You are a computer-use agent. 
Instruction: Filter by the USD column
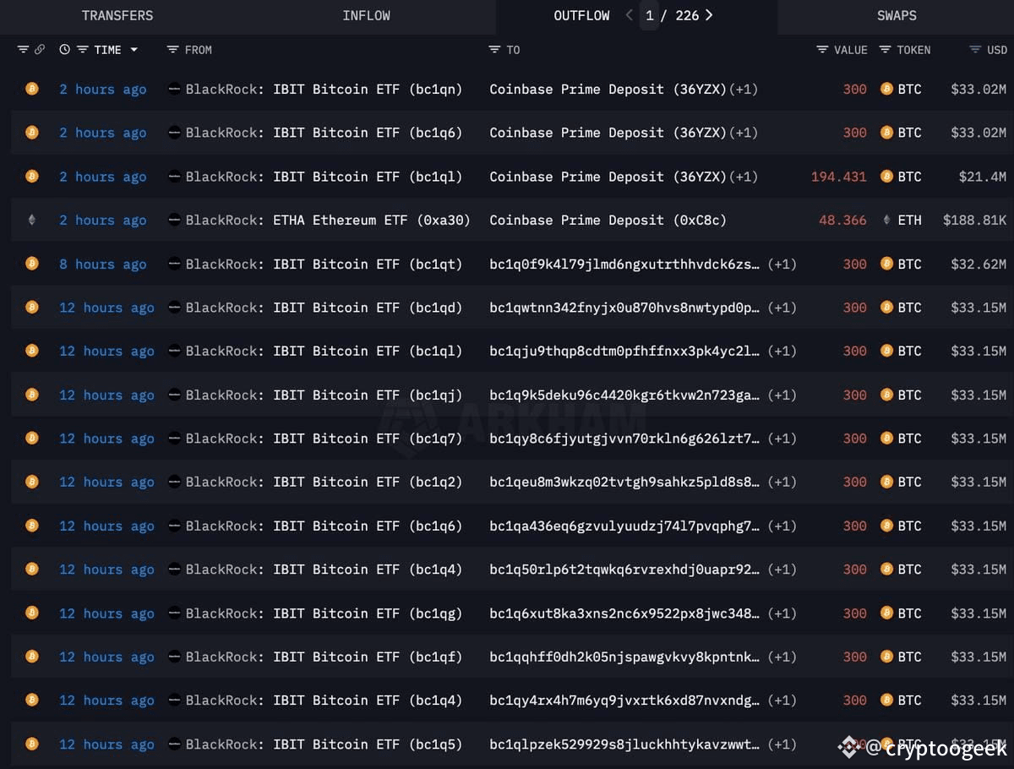click(975, 50)
